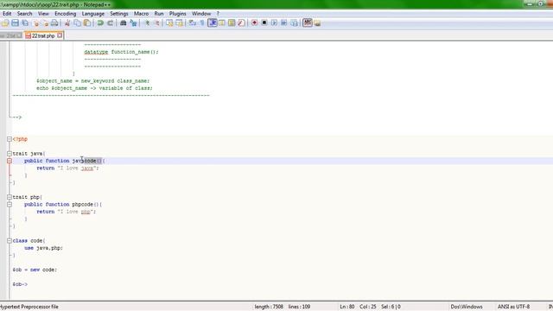Screen dimensions: 553x311
Task: Click the 'trait php{' code line
Action: (27, 197)
